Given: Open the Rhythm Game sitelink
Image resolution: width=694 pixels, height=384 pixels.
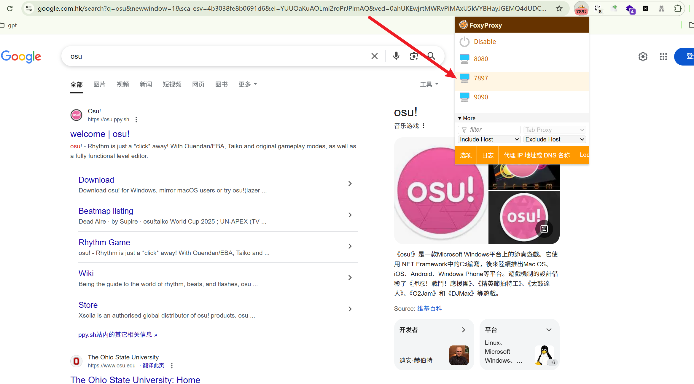Looking at the screenshot, I should 104,243.
